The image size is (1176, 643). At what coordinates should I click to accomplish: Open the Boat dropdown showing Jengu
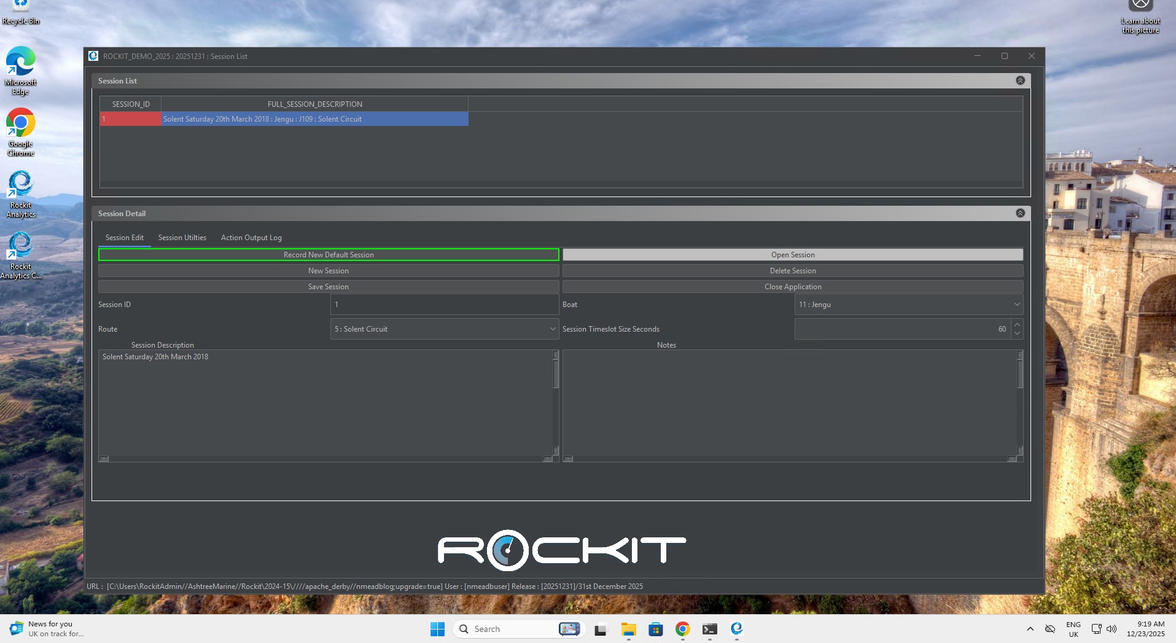[908, 305]
